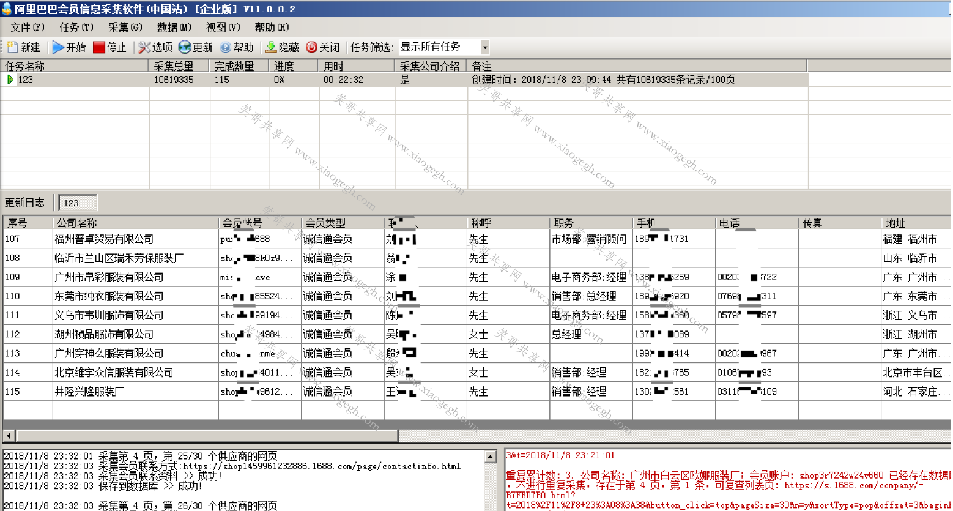Click the 称呼 column header
Image resolution: width=953 pixels, height=511 pixels.
tap(508, 223)
